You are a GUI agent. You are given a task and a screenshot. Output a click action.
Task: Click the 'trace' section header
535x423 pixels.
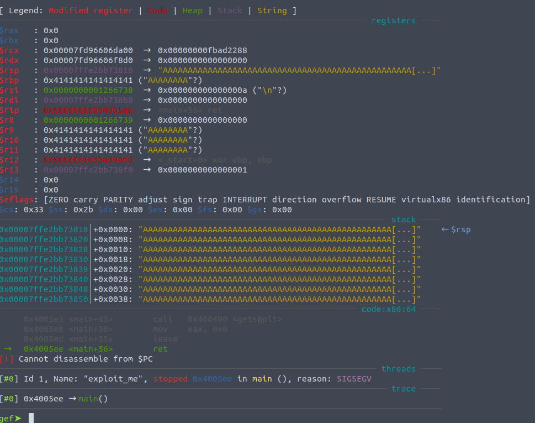point(403,389)
